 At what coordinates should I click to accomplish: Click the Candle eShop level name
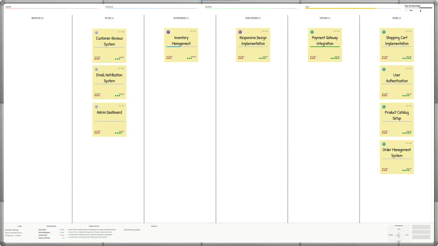(x=12, y=230)
